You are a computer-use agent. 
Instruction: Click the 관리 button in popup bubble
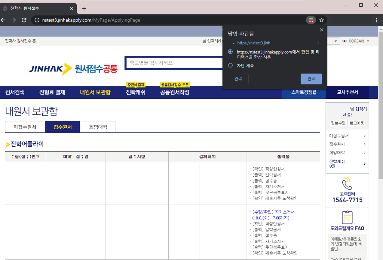(238, 79)
